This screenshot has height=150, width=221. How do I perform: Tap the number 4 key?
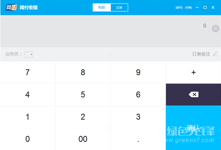28,95
